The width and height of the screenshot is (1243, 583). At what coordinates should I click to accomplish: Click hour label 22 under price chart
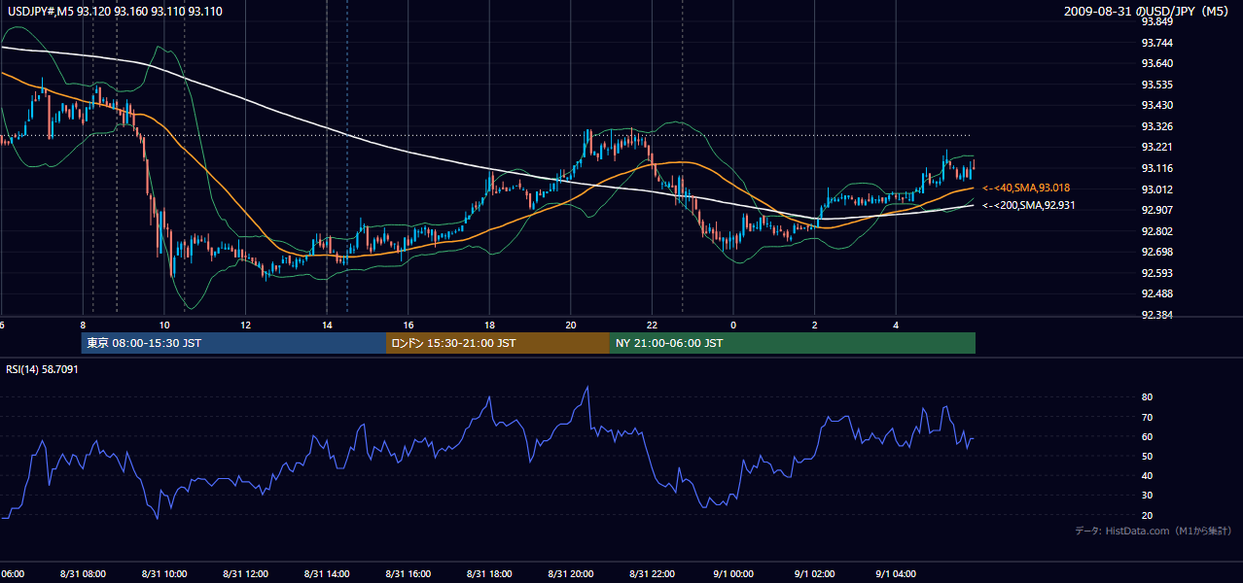[x=652, y=325]
